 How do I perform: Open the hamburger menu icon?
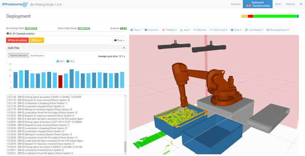(301, 4)
